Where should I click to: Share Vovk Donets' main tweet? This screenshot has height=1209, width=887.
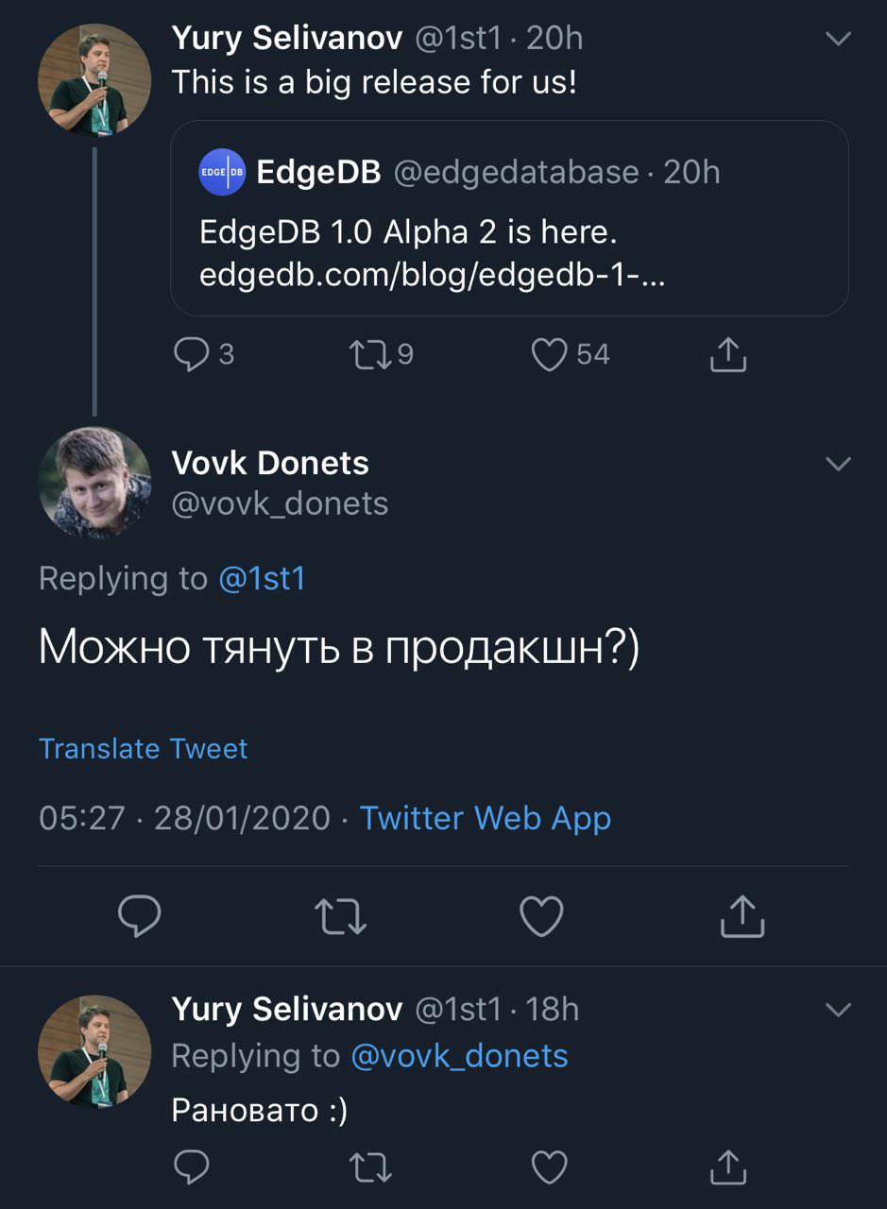click(742, 916)
